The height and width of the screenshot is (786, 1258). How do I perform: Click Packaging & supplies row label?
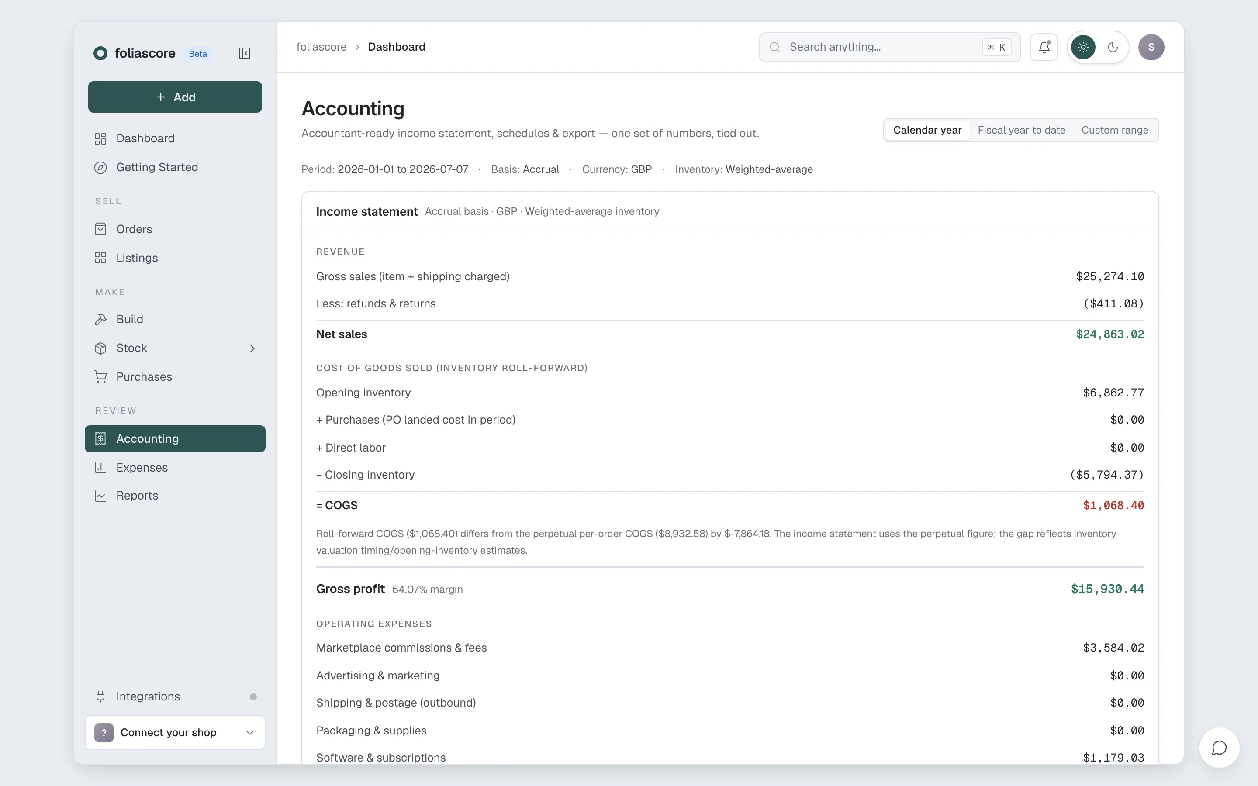[x=371, y=731]
